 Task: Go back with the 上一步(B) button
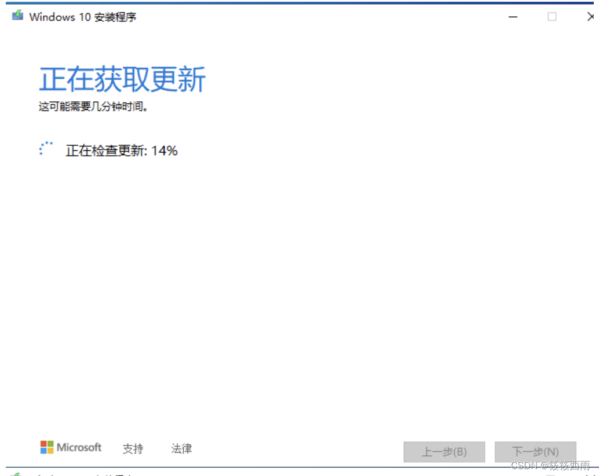444,452
